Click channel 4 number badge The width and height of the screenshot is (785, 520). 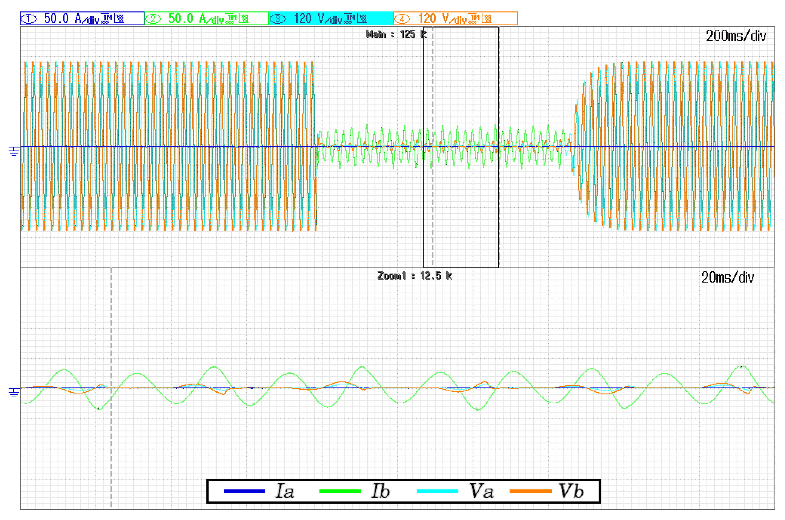[x=402, y=19]
